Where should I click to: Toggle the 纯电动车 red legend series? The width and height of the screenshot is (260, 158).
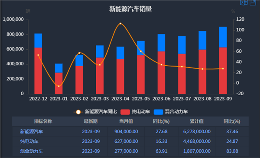click(135, 112)
